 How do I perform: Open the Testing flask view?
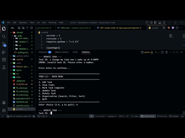click(x=4, y=67)
